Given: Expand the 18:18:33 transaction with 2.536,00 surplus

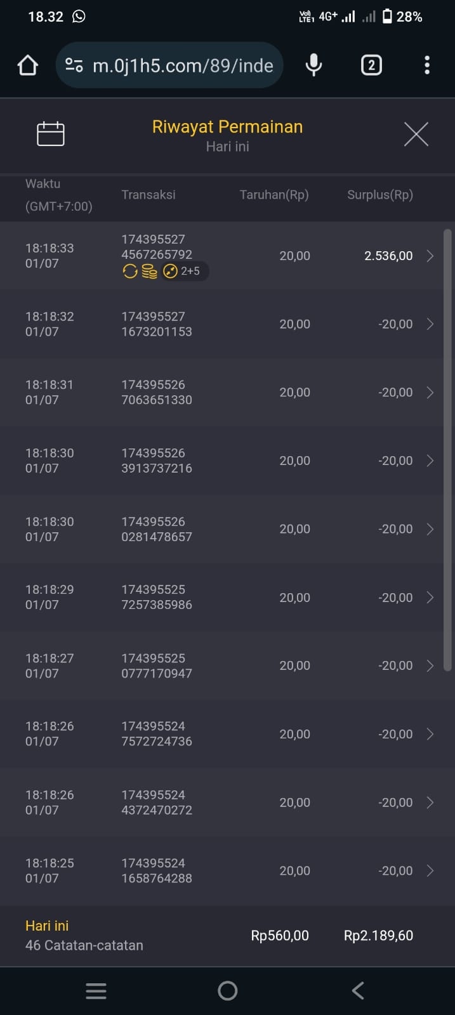Looking at the screenshot, I should pos(430,256).
